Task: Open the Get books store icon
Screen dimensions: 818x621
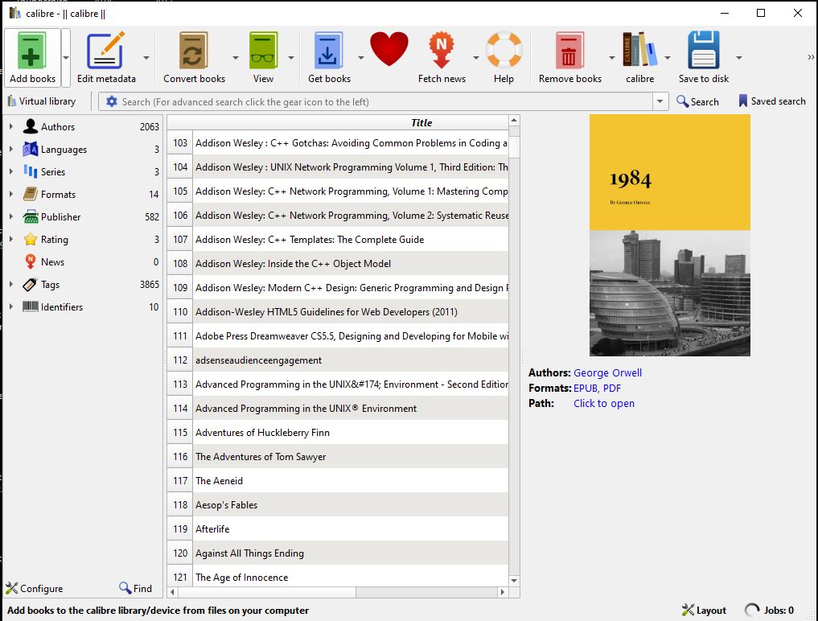Action: [x=329, y=51]
